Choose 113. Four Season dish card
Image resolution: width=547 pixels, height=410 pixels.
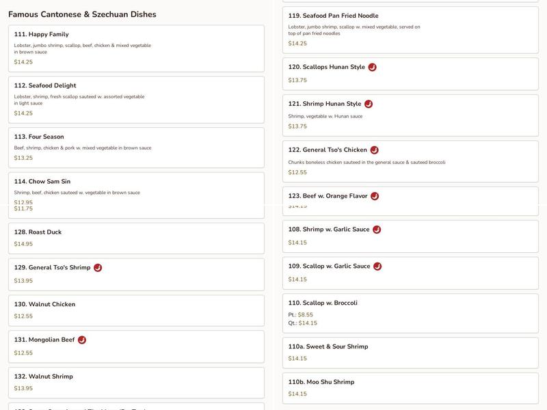[x=136, y=147]
